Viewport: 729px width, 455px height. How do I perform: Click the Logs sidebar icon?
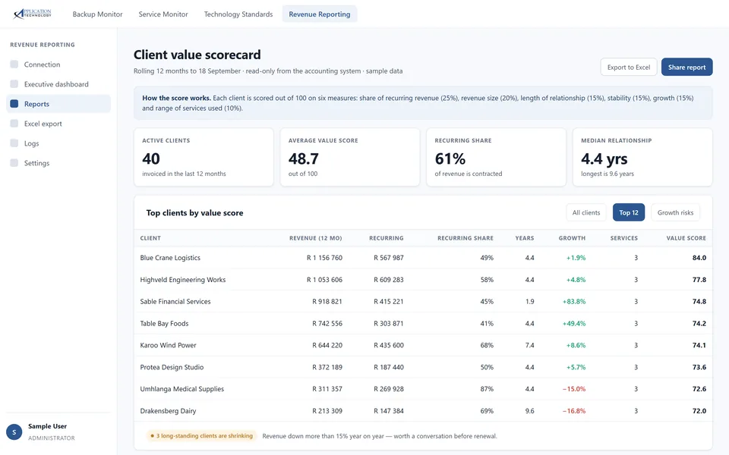tap(14, 143)
